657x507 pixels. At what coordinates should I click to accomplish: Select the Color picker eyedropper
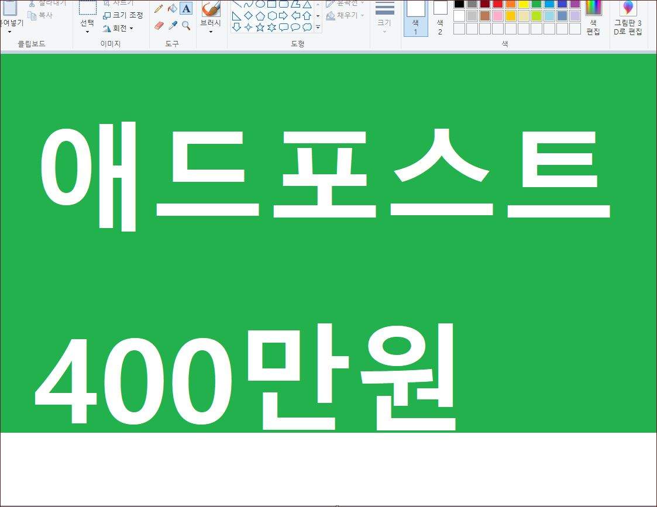tap(172, 26)
